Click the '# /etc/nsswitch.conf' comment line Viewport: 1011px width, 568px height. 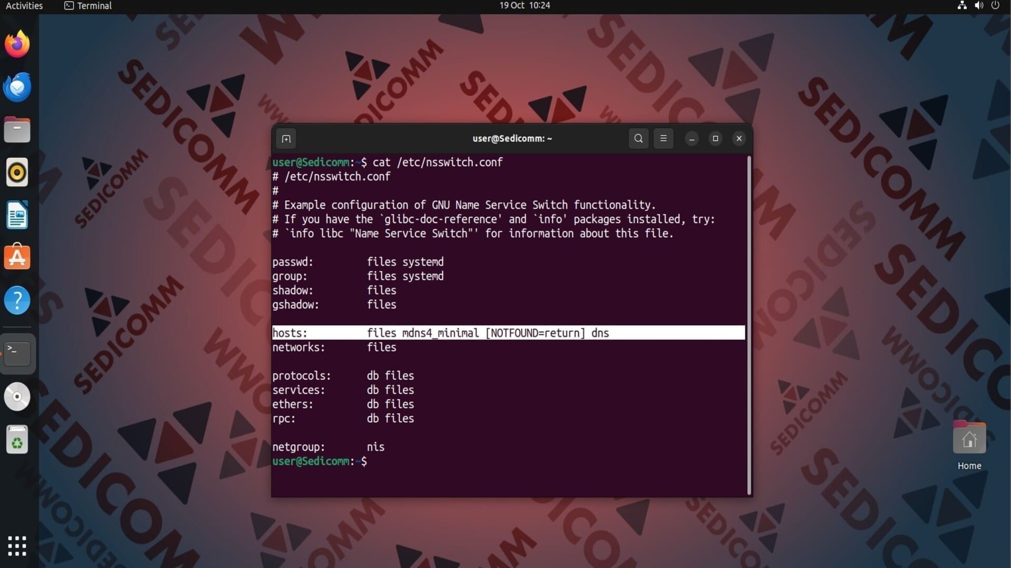tap(331, 177)
